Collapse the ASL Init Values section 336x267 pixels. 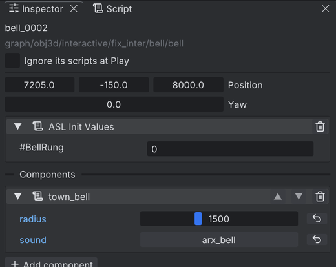17,126
